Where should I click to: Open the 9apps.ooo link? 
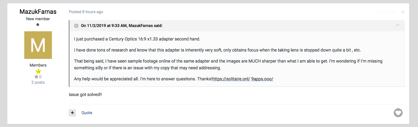(x=262, y=79)
